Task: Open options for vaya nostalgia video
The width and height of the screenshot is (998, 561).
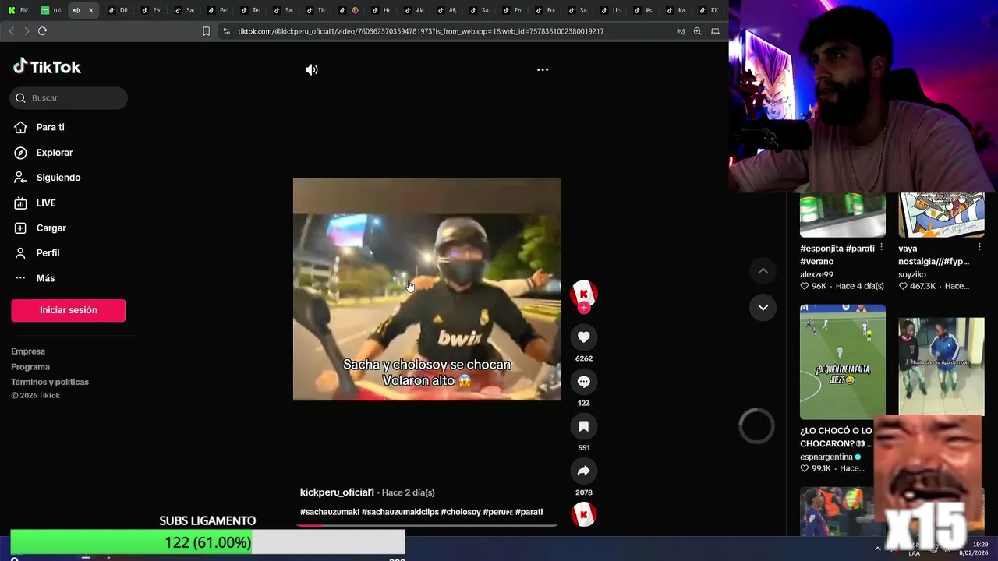Action: click(x=979, y=248)
